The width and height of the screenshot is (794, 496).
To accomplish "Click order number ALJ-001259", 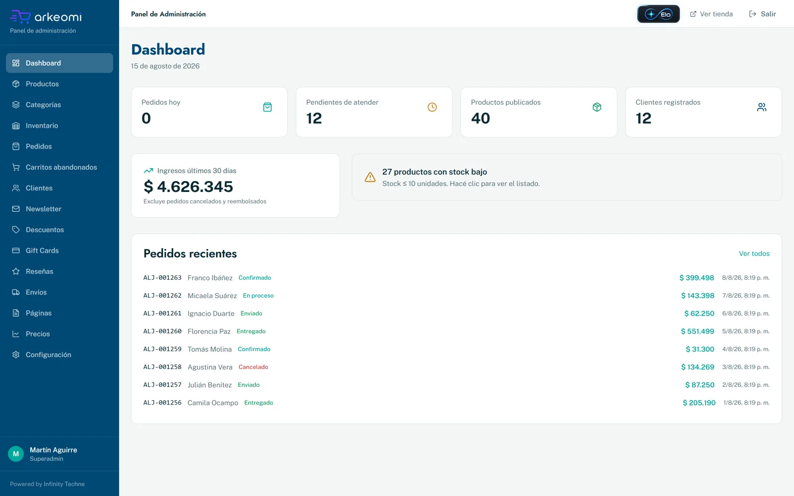I will tap(162, 349).
